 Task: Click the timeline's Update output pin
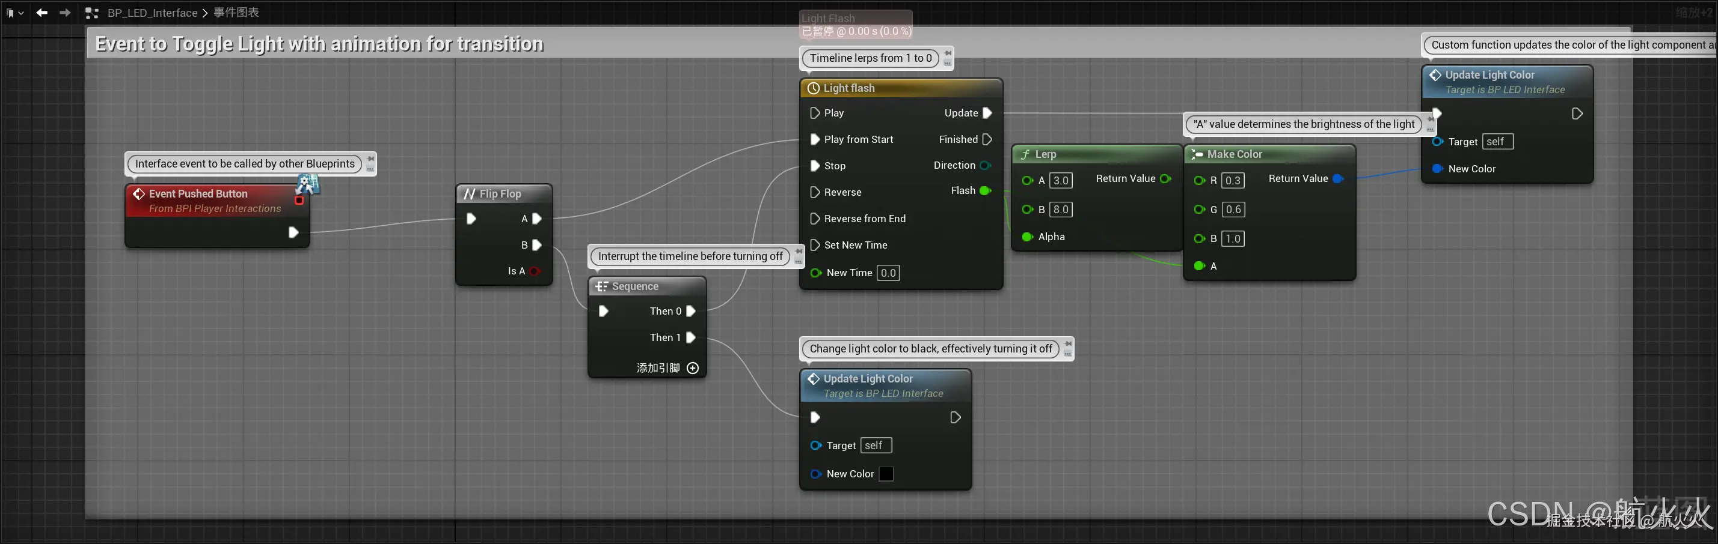(x=988, y=113)
